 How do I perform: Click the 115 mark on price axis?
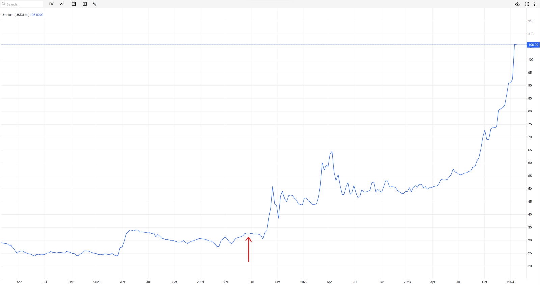[531, 21]
